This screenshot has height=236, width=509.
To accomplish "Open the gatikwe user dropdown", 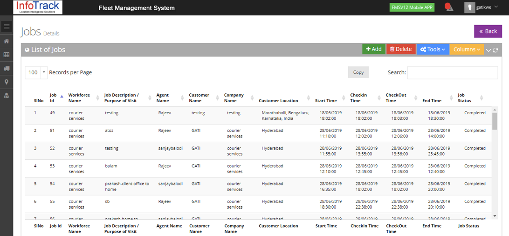I will click(x=487, y=7).
